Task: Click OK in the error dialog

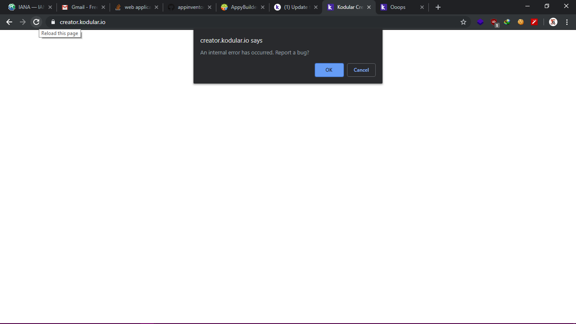Action: (329, 70)
